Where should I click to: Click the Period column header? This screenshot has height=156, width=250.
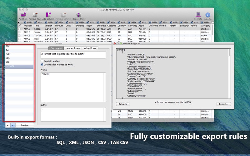point(195,26)
